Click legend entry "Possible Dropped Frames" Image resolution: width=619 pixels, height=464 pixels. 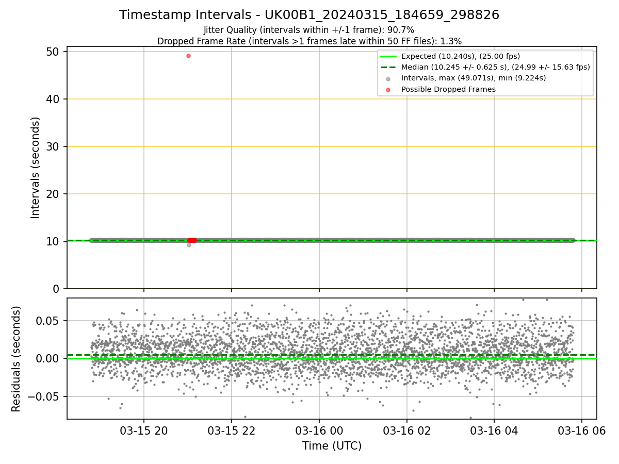[x=448, y=89]
